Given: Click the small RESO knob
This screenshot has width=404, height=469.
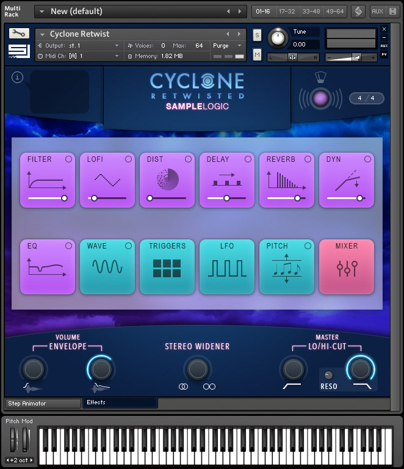Looking at the screenshot, I should (x=328, y=375).
